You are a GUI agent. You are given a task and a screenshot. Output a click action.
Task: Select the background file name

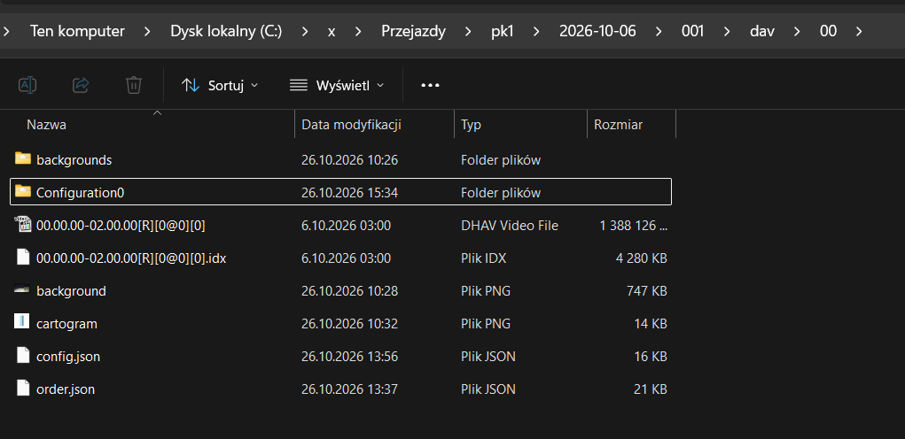71,291
